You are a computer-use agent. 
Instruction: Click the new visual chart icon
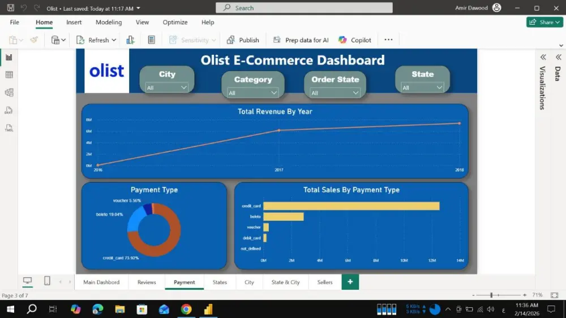(131, 40)
